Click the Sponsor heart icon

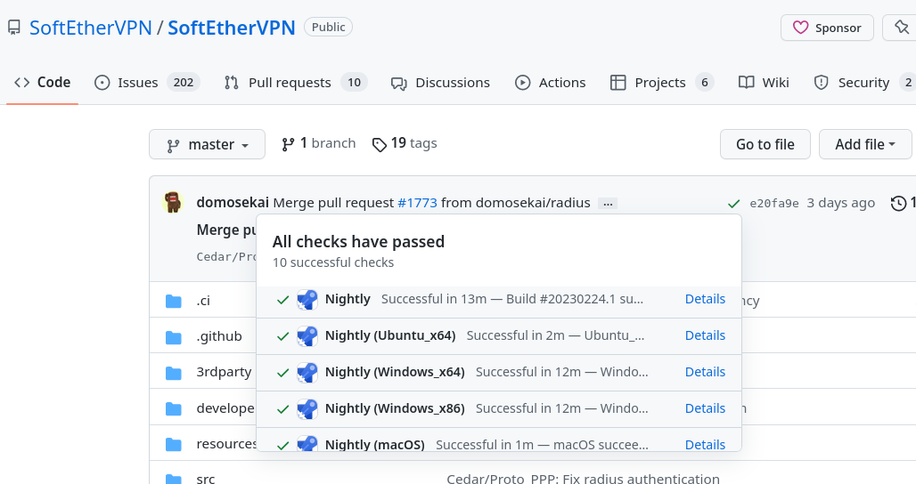tap(800, 28)
